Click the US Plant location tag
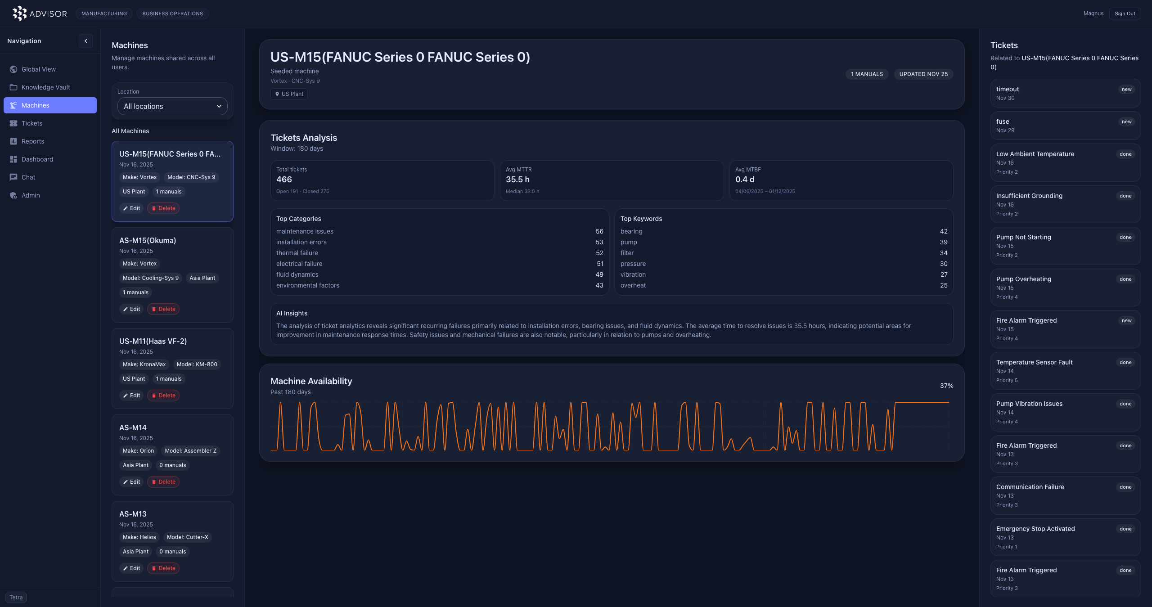The image size is (1152, 607). 289,94
